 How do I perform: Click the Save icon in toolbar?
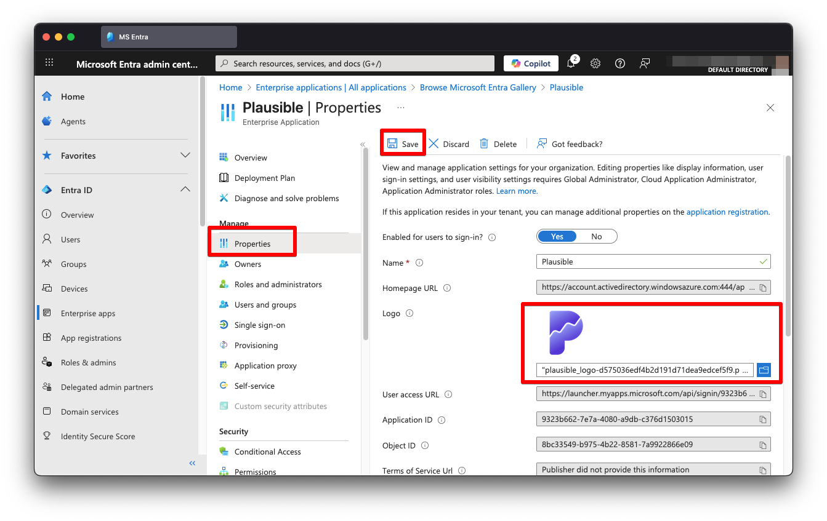click(392, 144)
